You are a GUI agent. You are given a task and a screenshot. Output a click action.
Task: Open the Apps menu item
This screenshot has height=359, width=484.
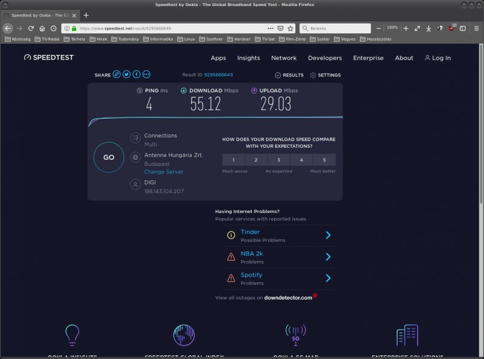218,58
